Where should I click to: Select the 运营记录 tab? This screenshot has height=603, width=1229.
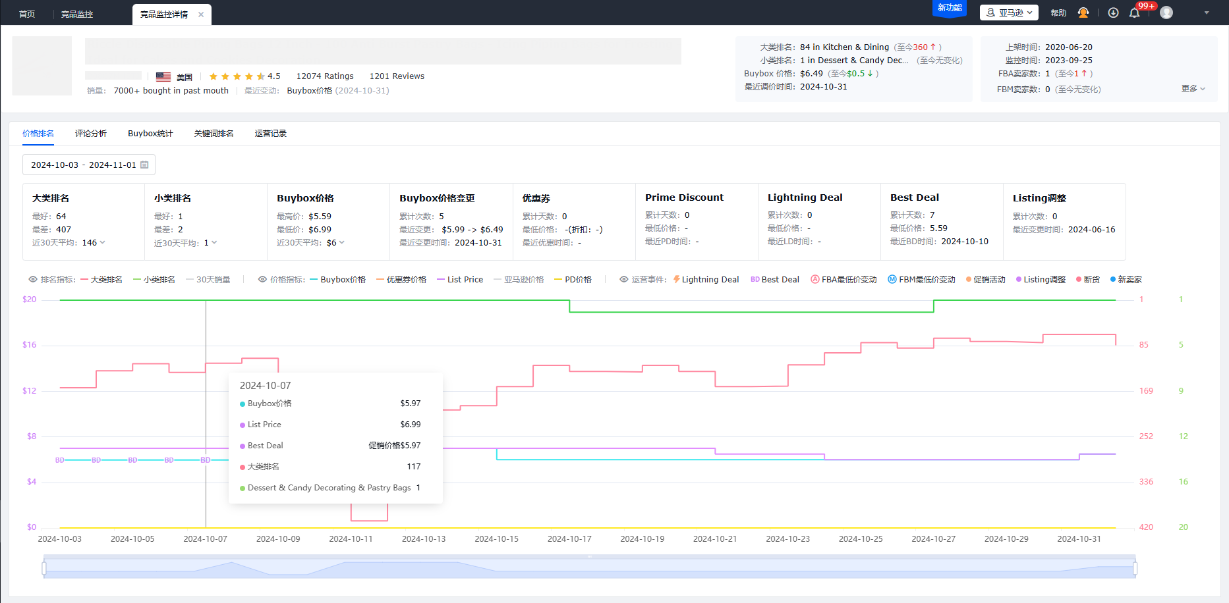coord(271,133)
